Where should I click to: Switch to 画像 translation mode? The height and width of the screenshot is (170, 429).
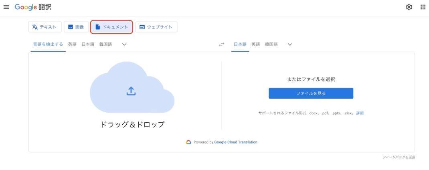[76, 27]
